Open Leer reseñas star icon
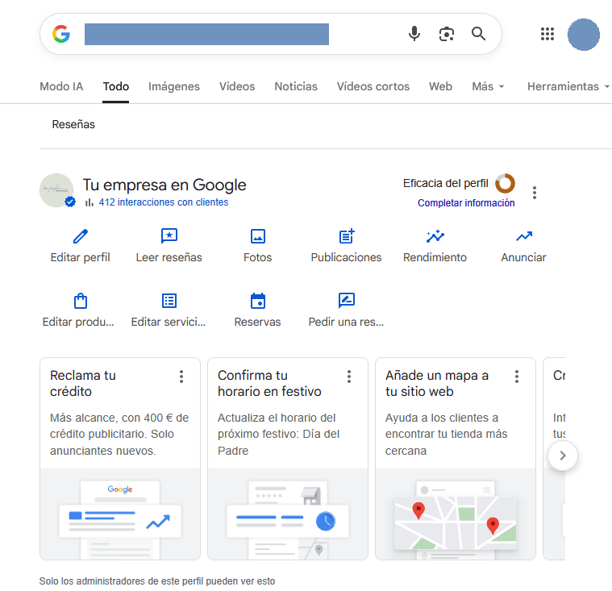This screenshot has width=612, height=591. coord(169,236)
